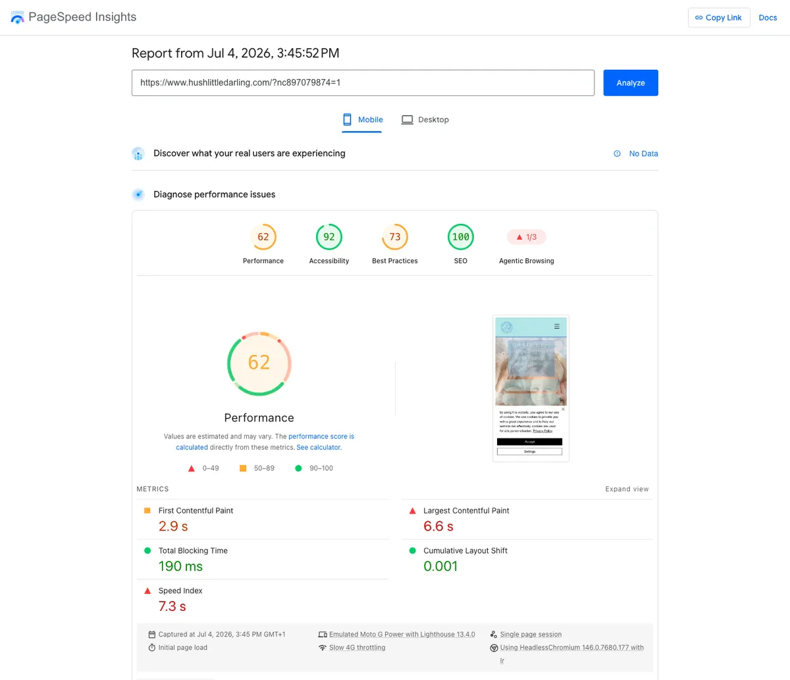Click the No Data link

tap(643, 153)
